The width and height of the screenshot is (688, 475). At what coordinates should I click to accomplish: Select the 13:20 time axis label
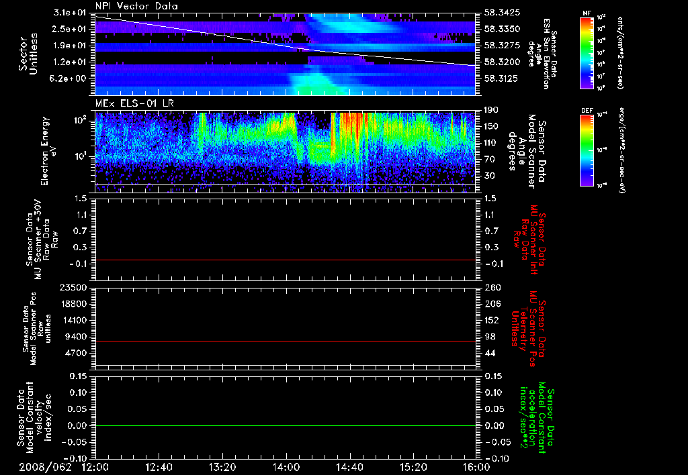222,467
